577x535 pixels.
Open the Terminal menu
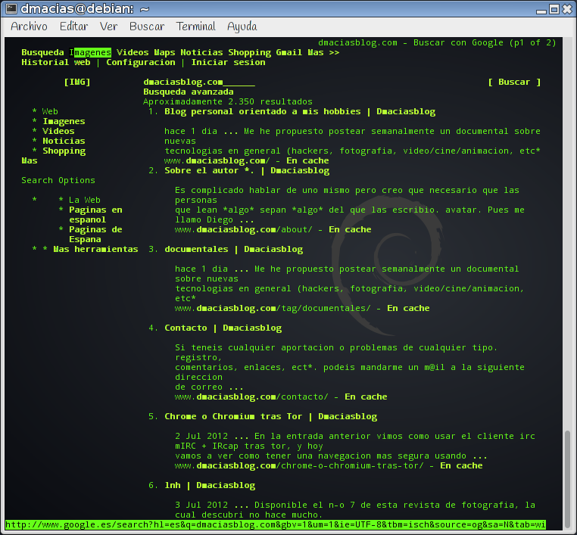pyautogui.click(x=196, y=26)
